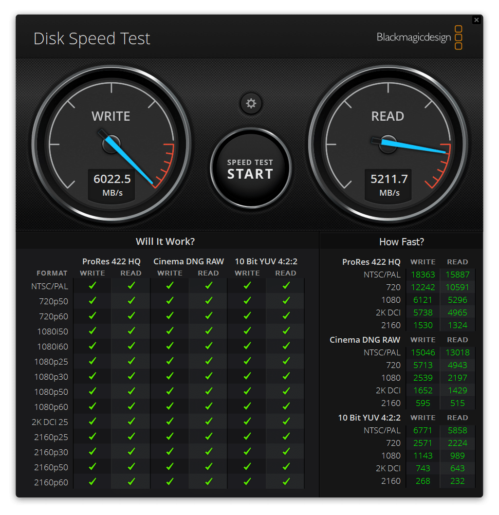Click the 2160p60 10 Bit YUV read checkmark
The width and height of the screenshot is (499, 515).
pos(286,482)
